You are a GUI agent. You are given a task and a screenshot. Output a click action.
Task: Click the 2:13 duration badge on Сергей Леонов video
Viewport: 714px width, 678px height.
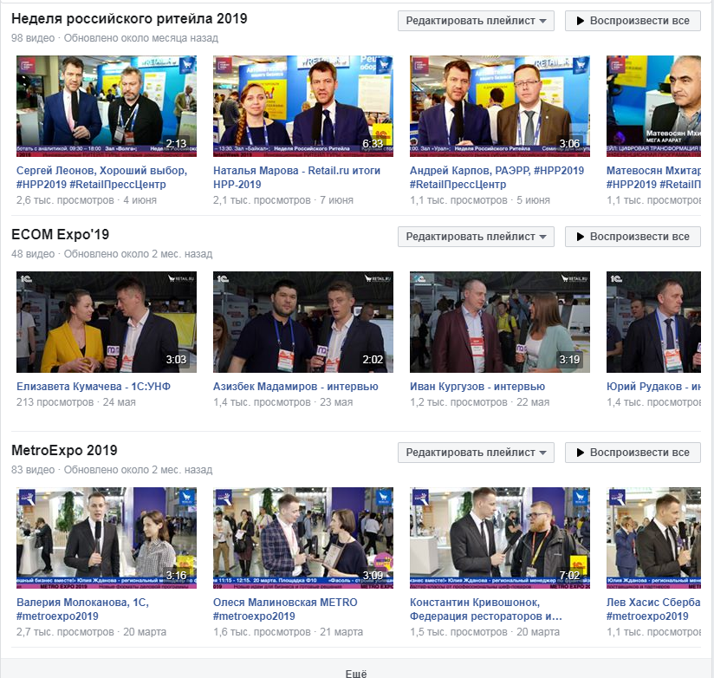pos(176,144)
